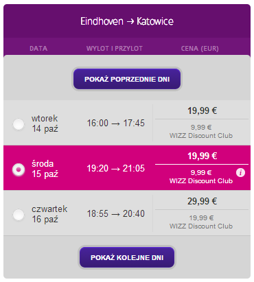
Task: Select the środa 15 paź radio button
Action: 19,169
